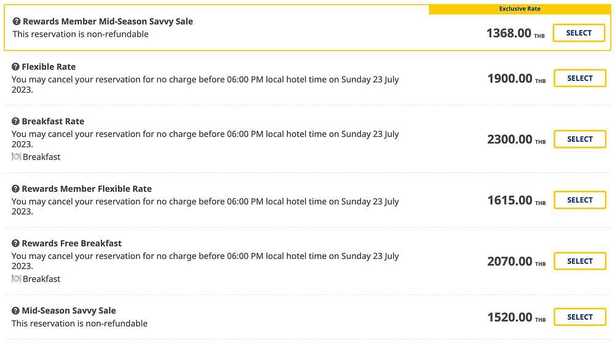Viewport: 615px width, 343px height.
Task: Click the Rewards Free Breakfast heading
Action: [x=72, y=243]
